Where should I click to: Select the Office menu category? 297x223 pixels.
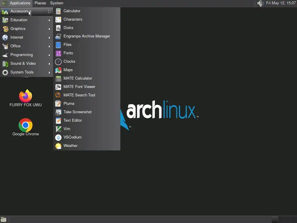point(26,46)
